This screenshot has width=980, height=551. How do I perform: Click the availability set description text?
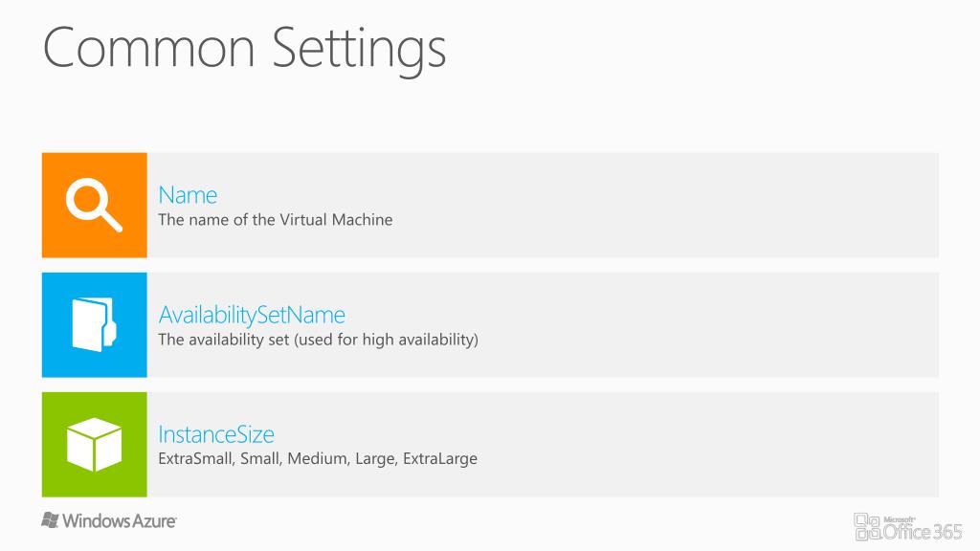(318, 340)
